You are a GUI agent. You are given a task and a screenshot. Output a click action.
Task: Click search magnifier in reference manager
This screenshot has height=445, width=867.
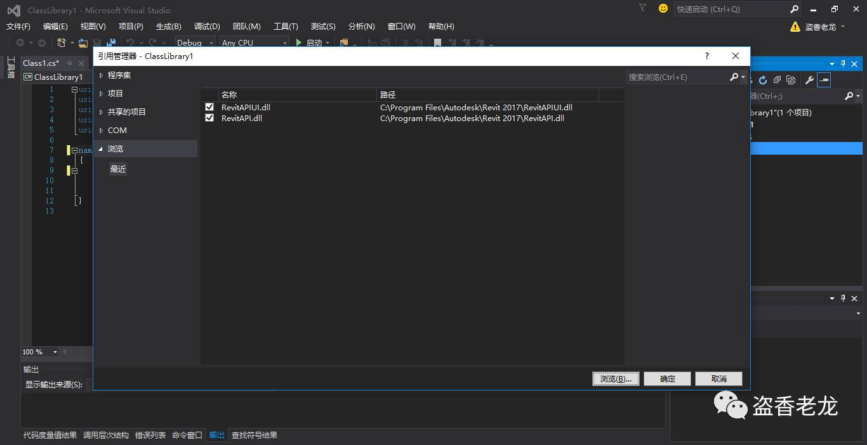pyautogui.click(x=734, y=77)
